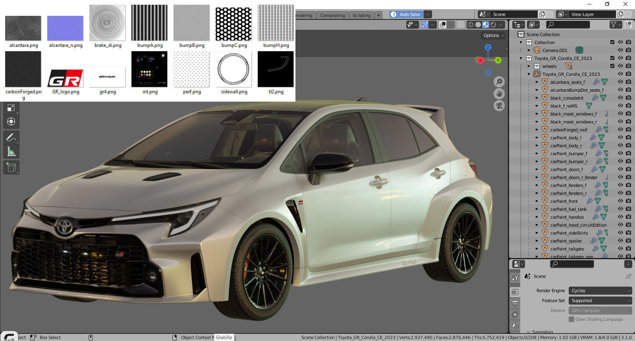Click the View Layer name field
Viewport: 635px width, 341px height.
[x=593, y=14]
